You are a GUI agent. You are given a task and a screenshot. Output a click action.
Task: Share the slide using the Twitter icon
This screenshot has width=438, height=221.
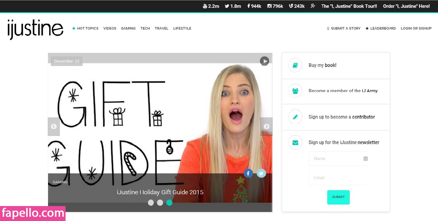[261, 173]
